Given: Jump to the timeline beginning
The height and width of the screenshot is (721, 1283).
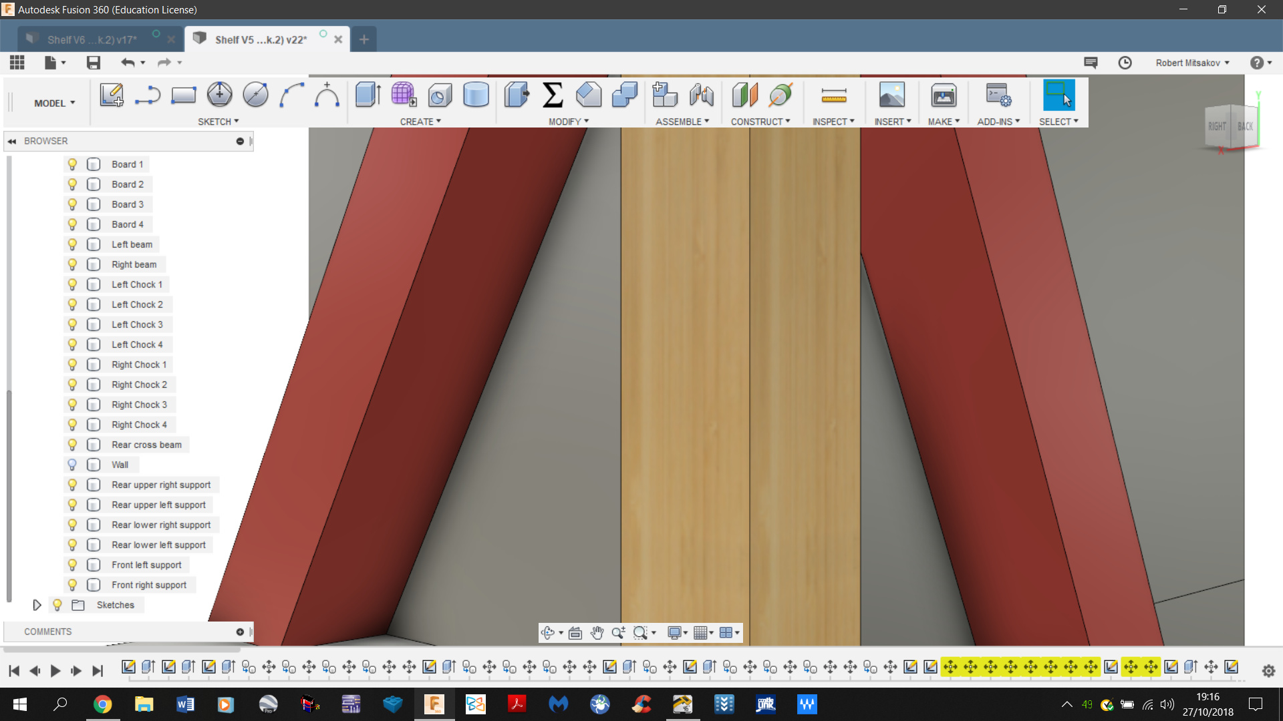Looking at the screenshot, I should 14,671.
